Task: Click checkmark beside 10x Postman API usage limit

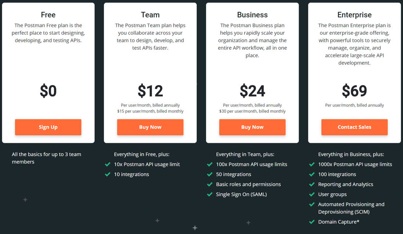Action: 108,164
